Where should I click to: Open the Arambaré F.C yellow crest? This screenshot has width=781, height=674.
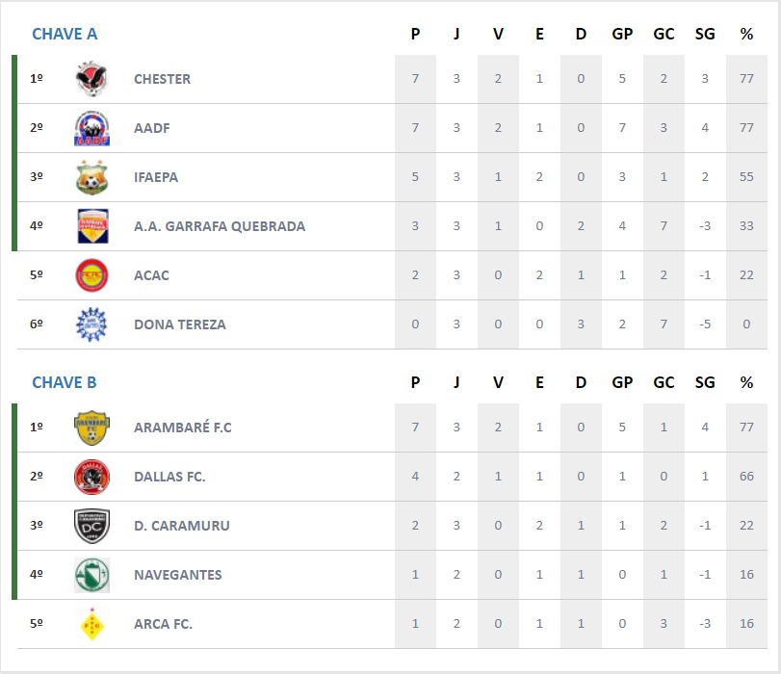(x=91, y=428)
